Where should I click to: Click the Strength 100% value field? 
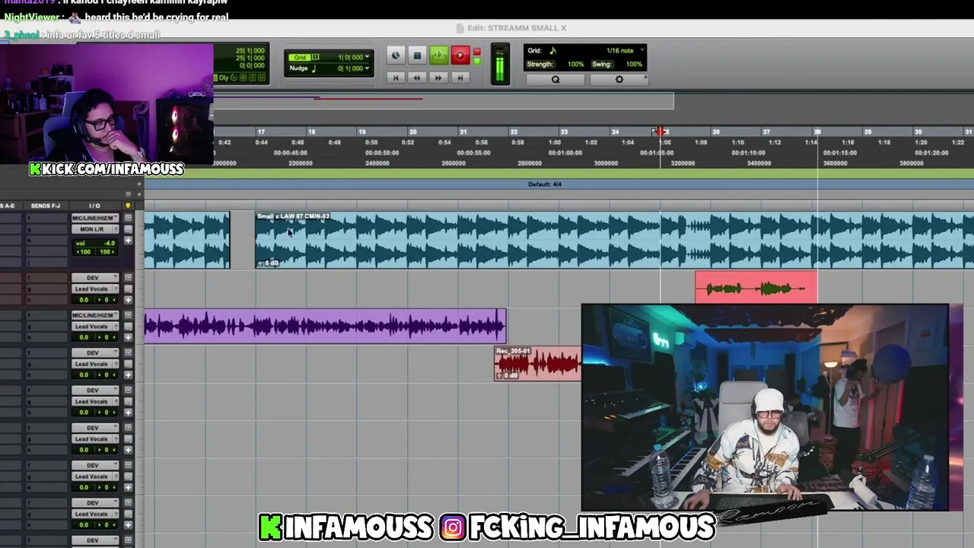[x=575, y=64]
